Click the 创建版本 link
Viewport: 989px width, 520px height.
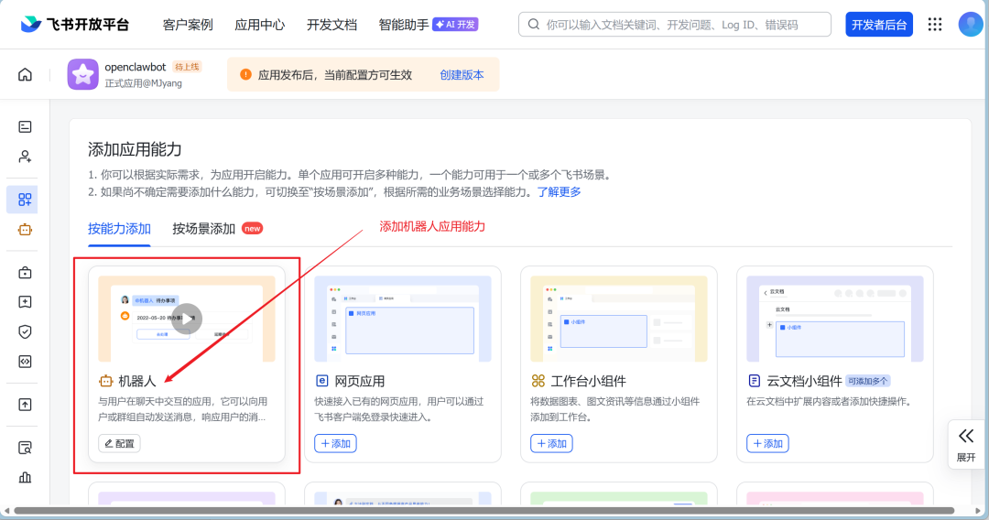tap(462, 75)
